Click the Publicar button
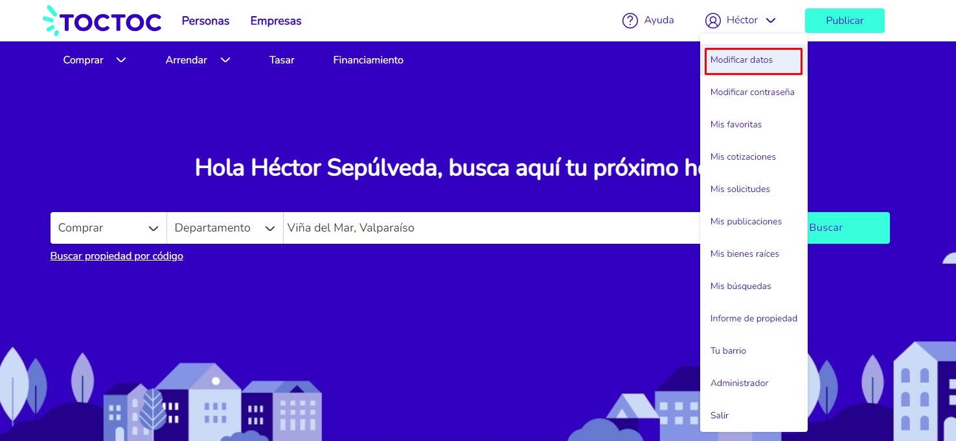The height and width of the screenshot is (441, 956). click(x=844, y=21)
